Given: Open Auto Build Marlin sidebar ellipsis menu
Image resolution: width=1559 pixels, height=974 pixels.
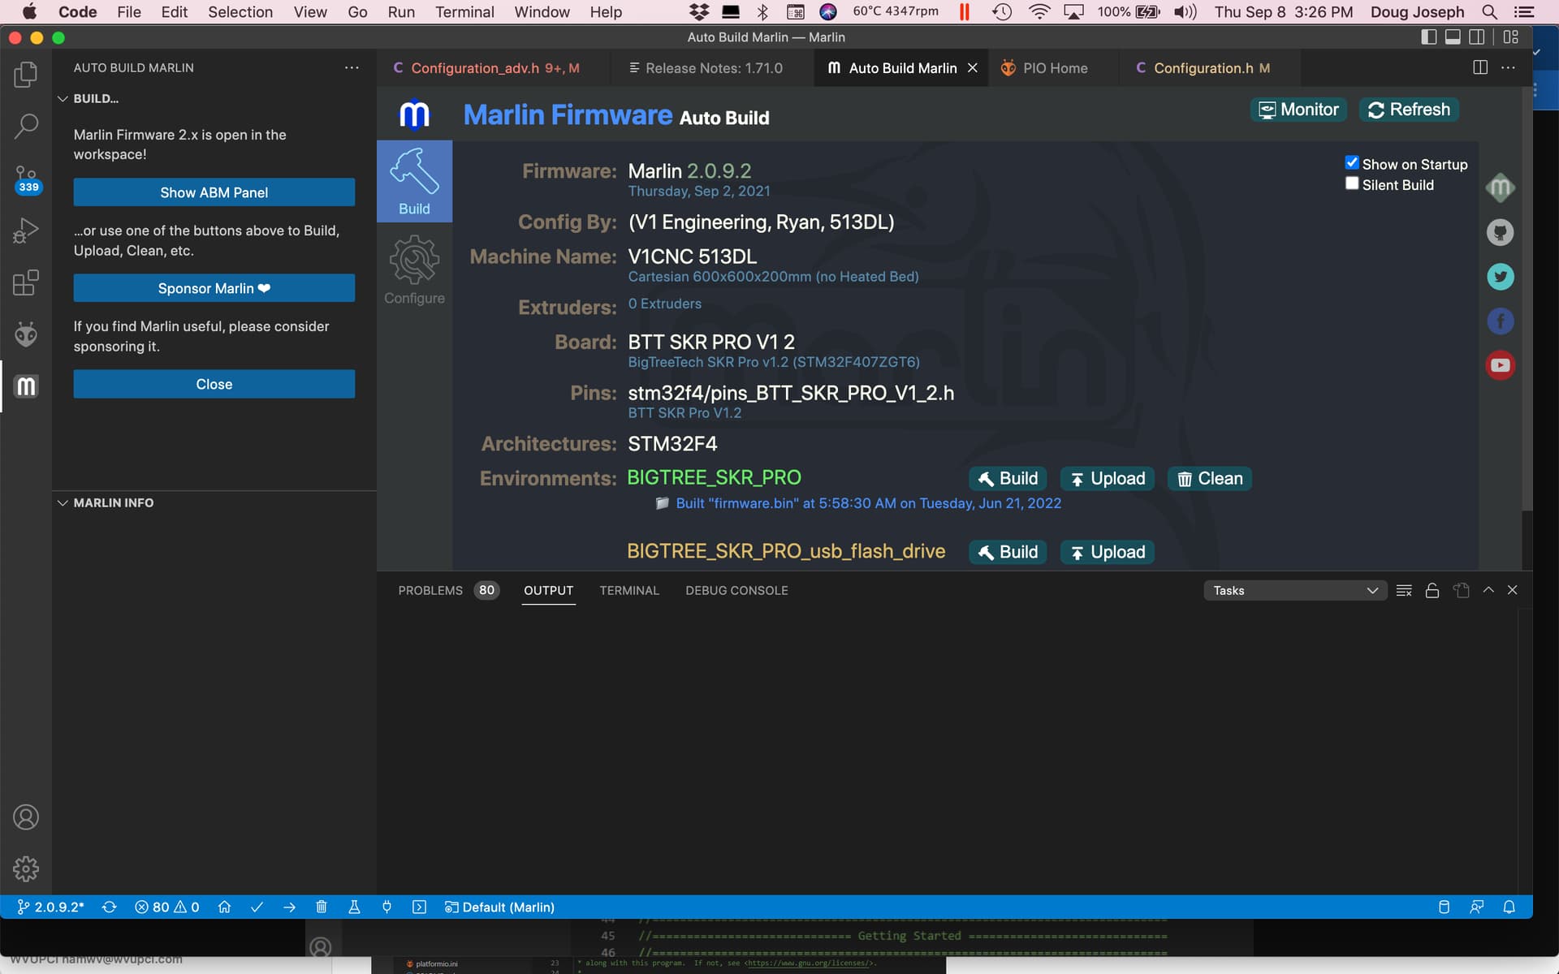Looking at the screenshot, I should click(x=352, y=67).
